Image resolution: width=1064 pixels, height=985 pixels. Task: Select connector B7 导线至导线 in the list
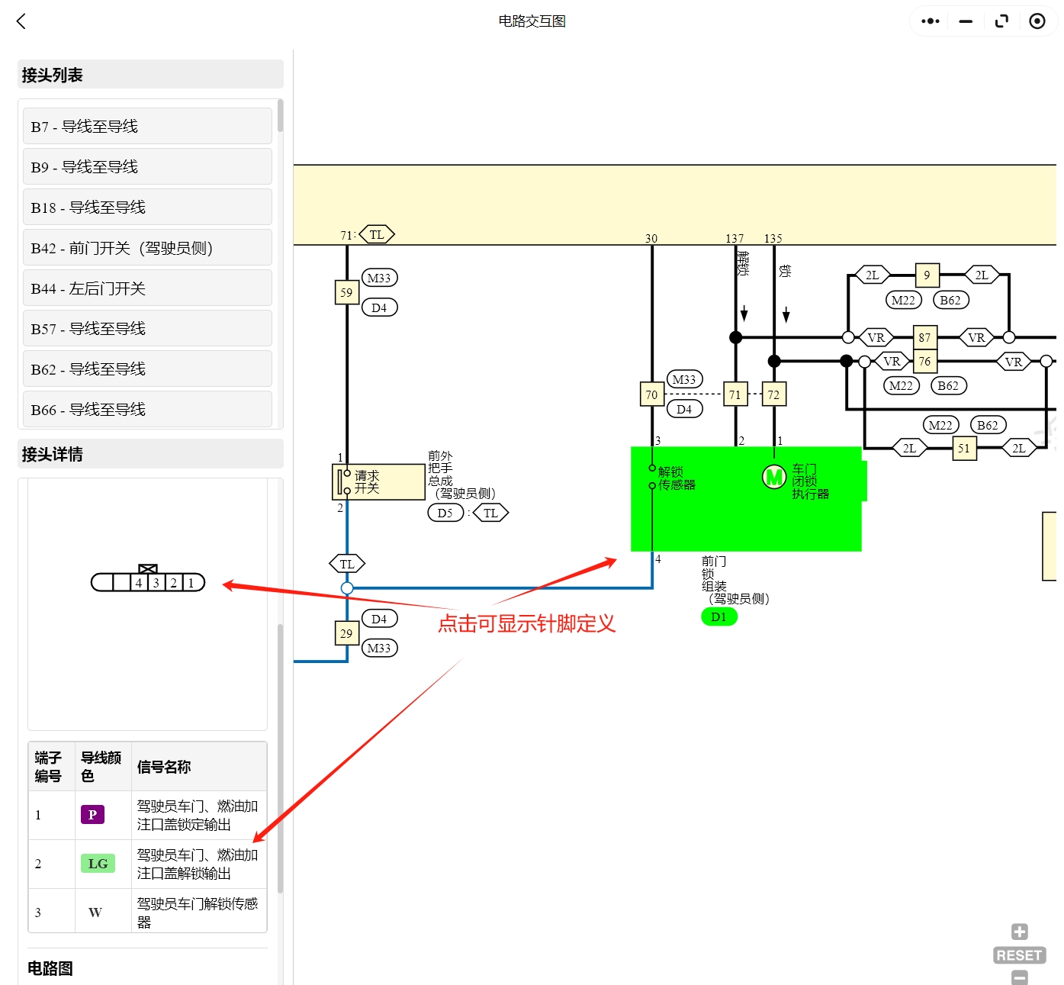pos(146,126)
